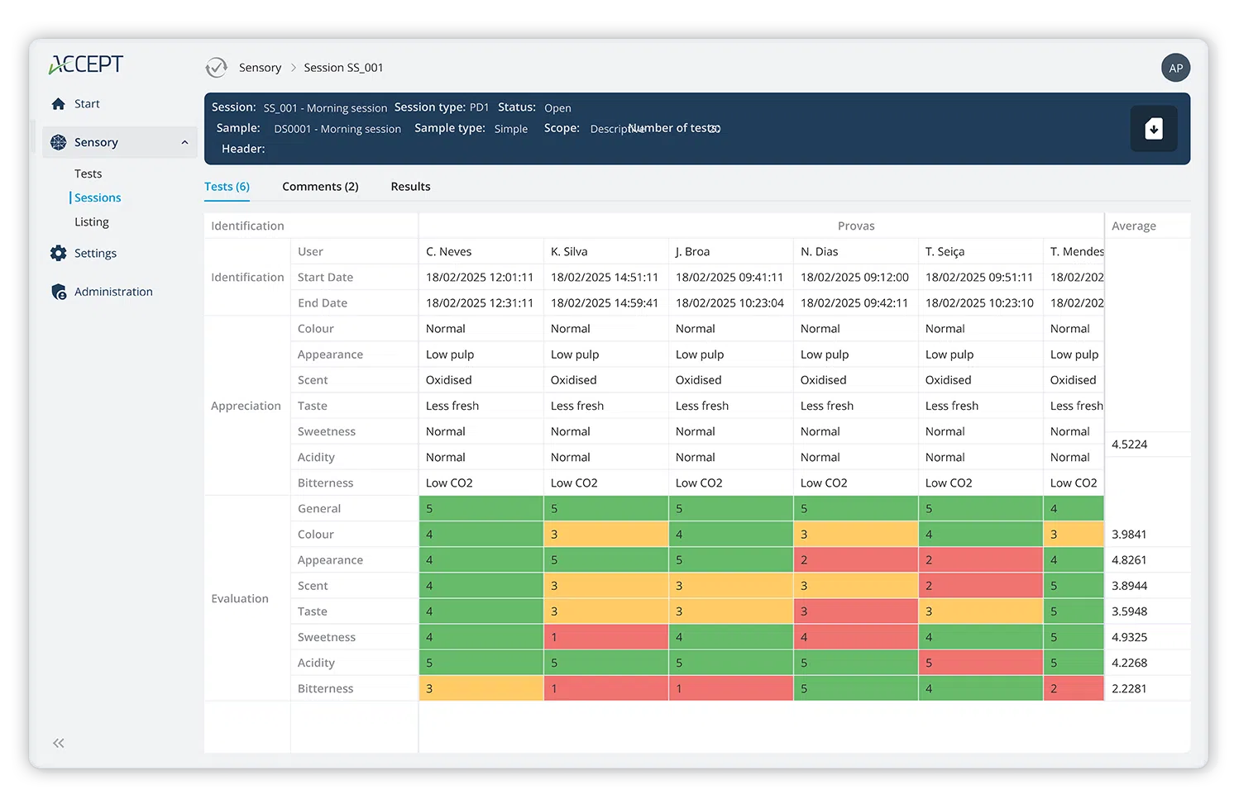
Task: Click N. Dias red Appearance score 2
Action: (855, 559)
